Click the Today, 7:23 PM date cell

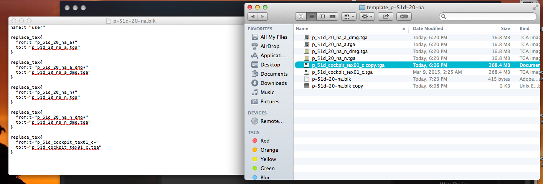430,79
